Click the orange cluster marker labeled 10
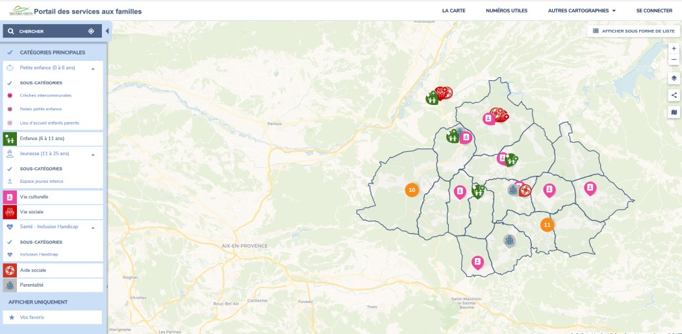This screenshot has width=682, height=334. point(411,190)
